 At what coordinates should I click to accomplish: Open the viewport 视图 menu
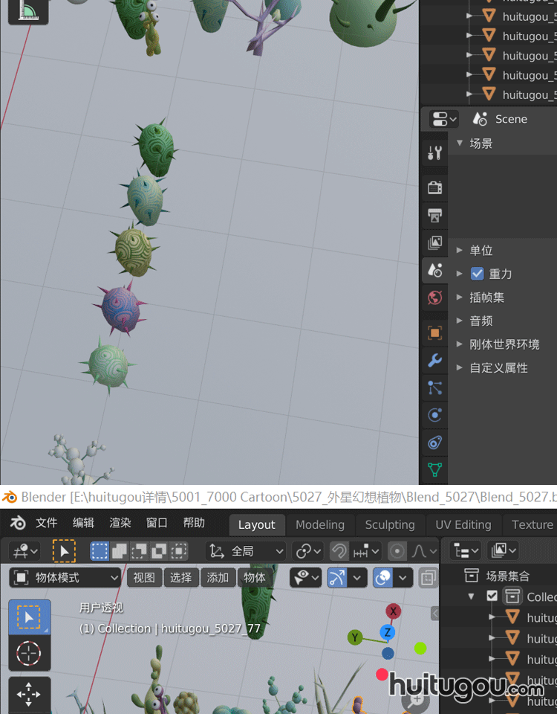pos(144,578)
